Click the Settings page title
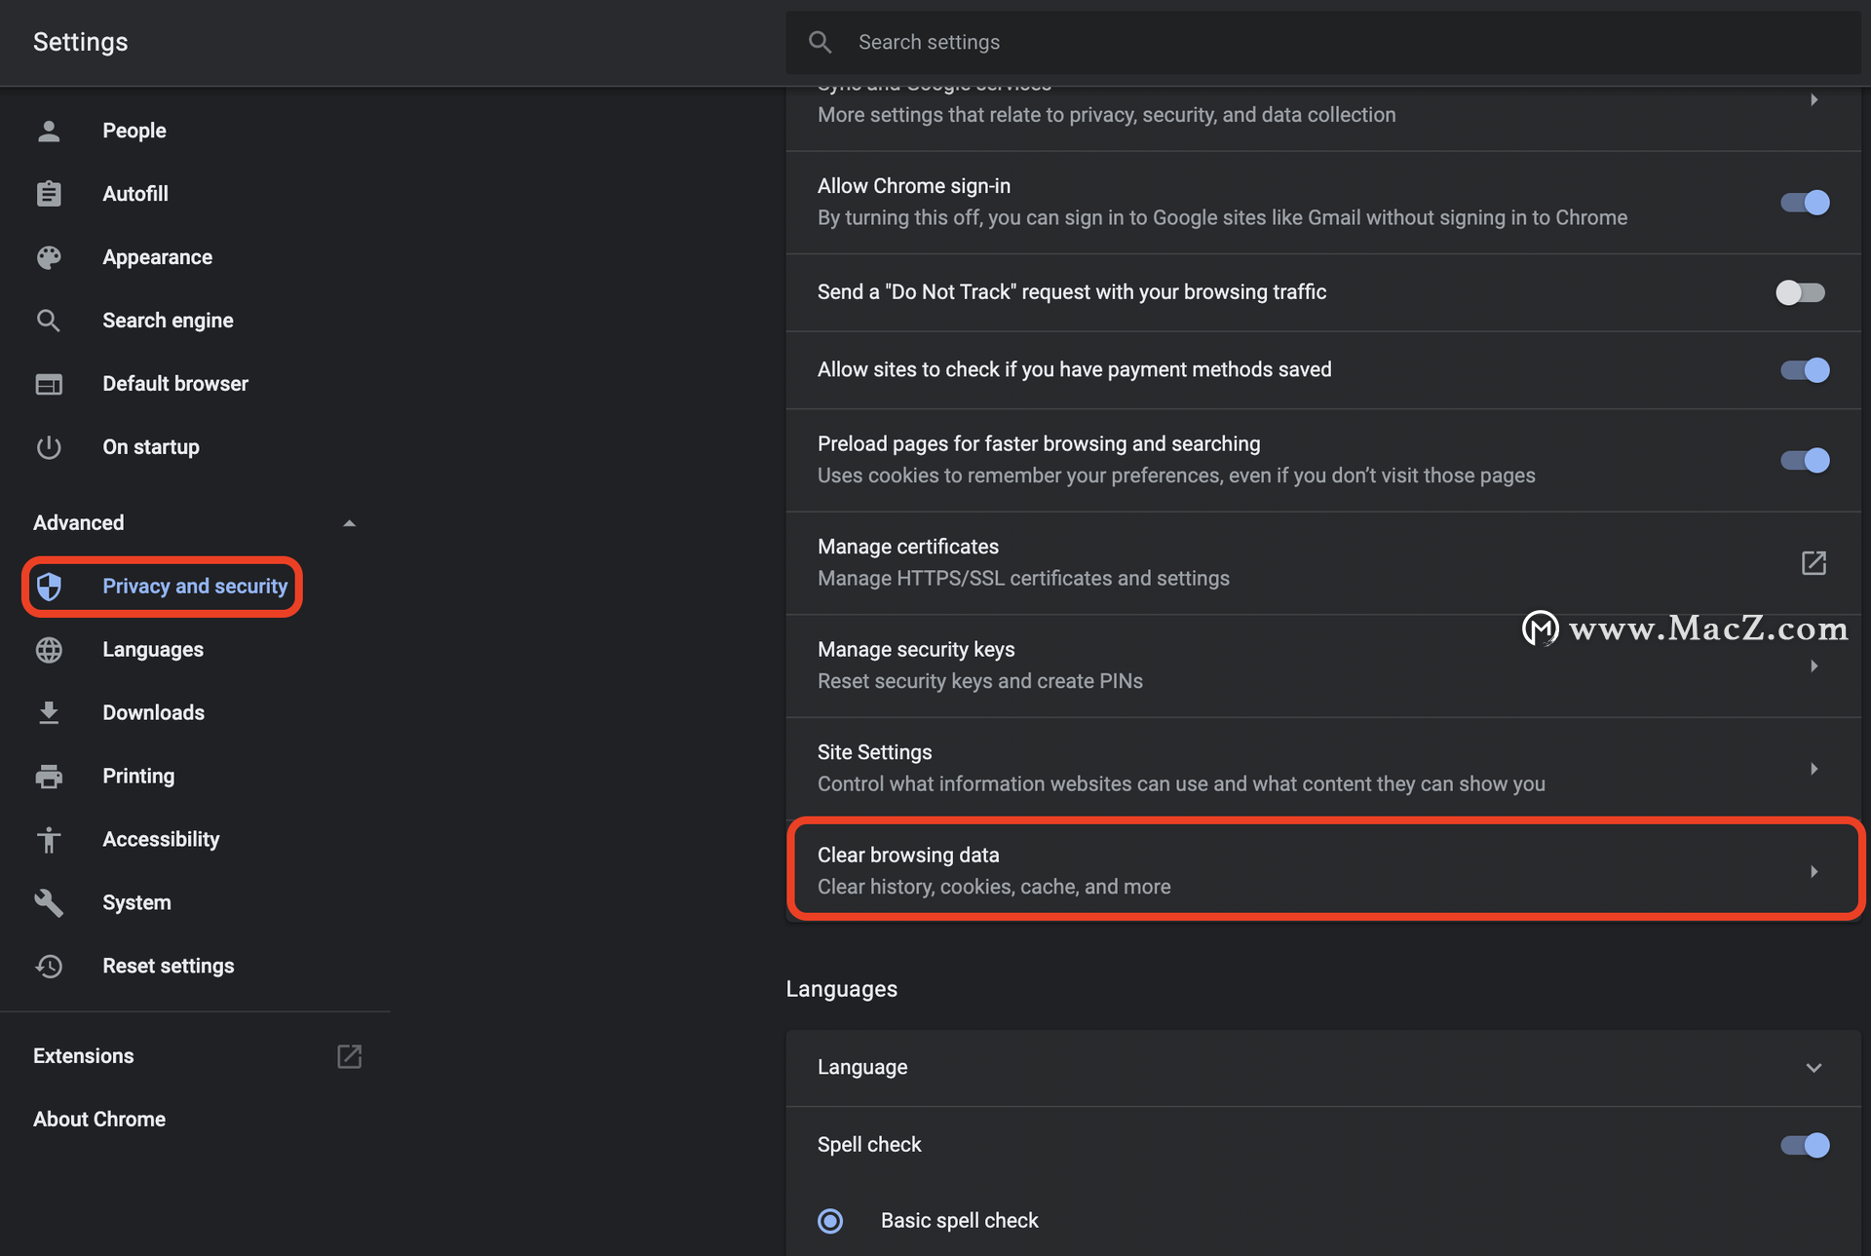1871x1256 pixels. tap(81, 42)
